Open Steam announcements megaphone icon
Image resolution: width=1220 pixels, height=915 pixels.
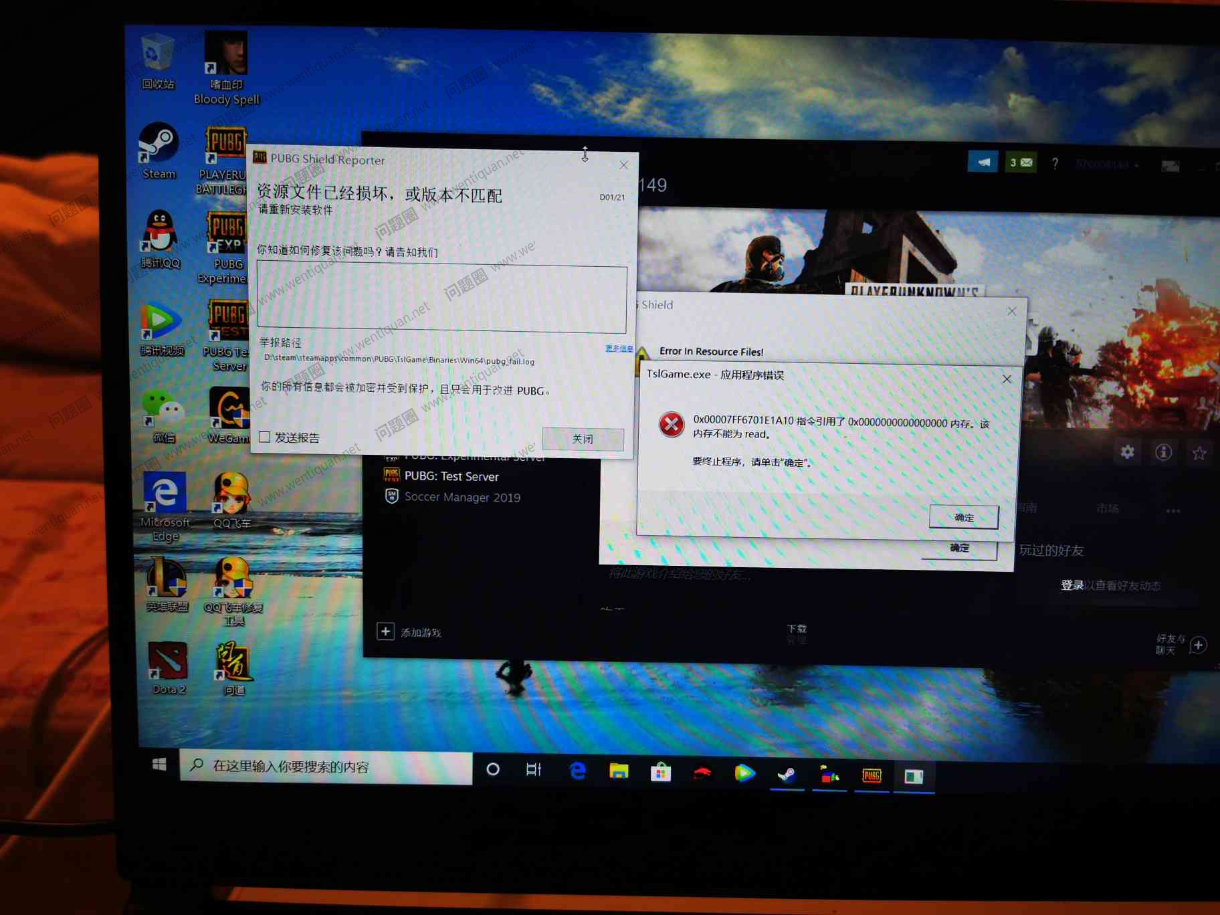[x=983, y=162]
